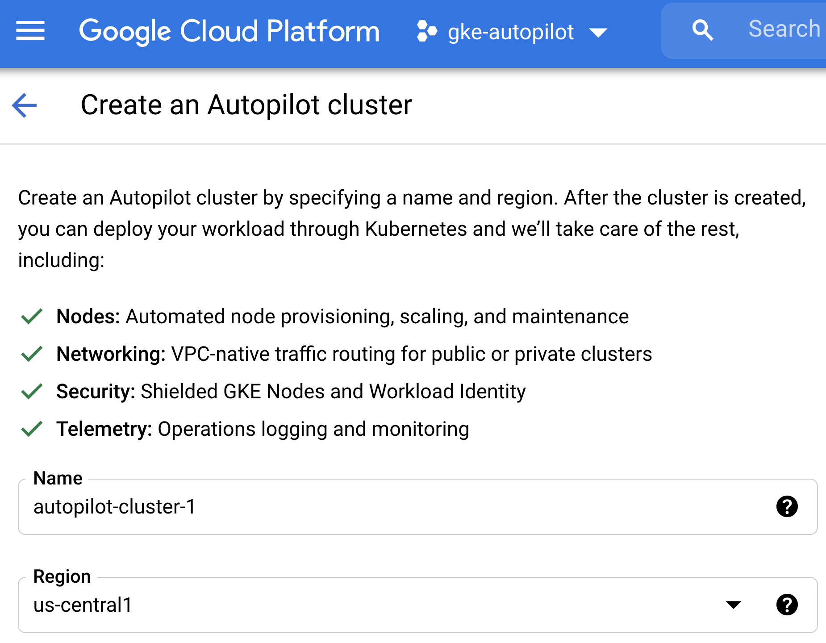Click the 'Telemetry:' feature line

click(263, 429)
